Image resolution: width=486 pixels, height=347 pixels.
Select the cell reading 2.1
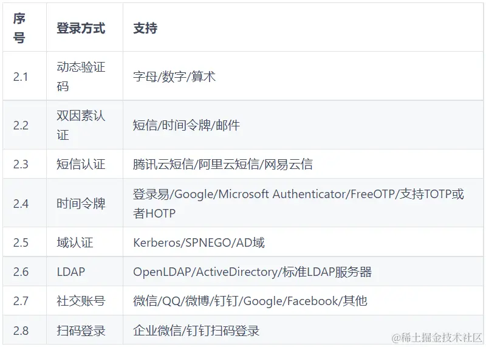tap(24, 76)
